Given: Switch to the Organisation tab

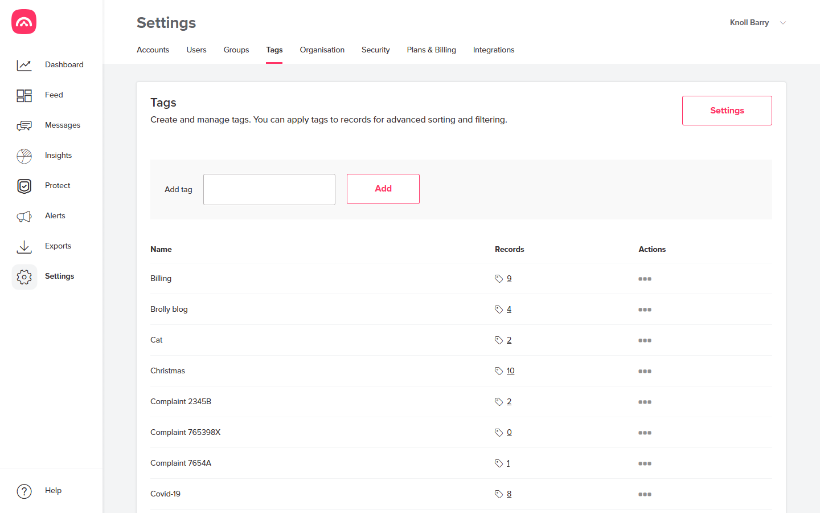Looking at the screenshot, I should tap(322, 50).
